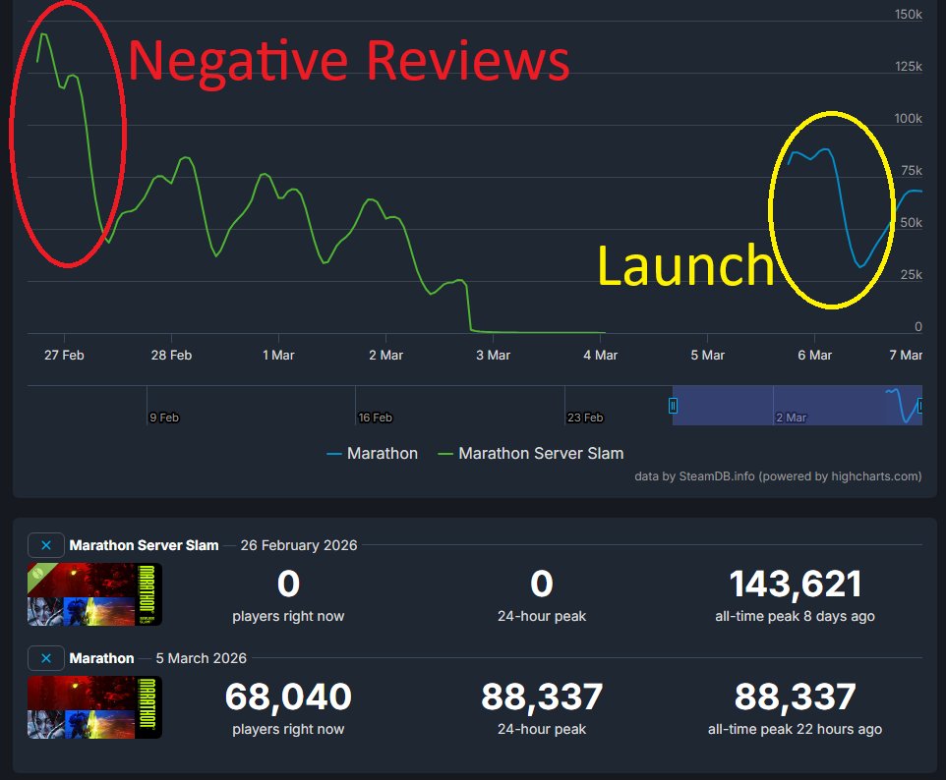Click the '28 Feb' x-axis label

(171, 355)
